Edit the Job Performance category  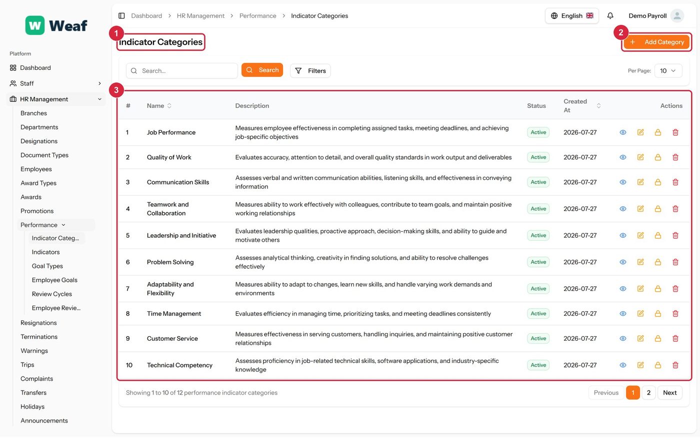[x=640, y=132]
